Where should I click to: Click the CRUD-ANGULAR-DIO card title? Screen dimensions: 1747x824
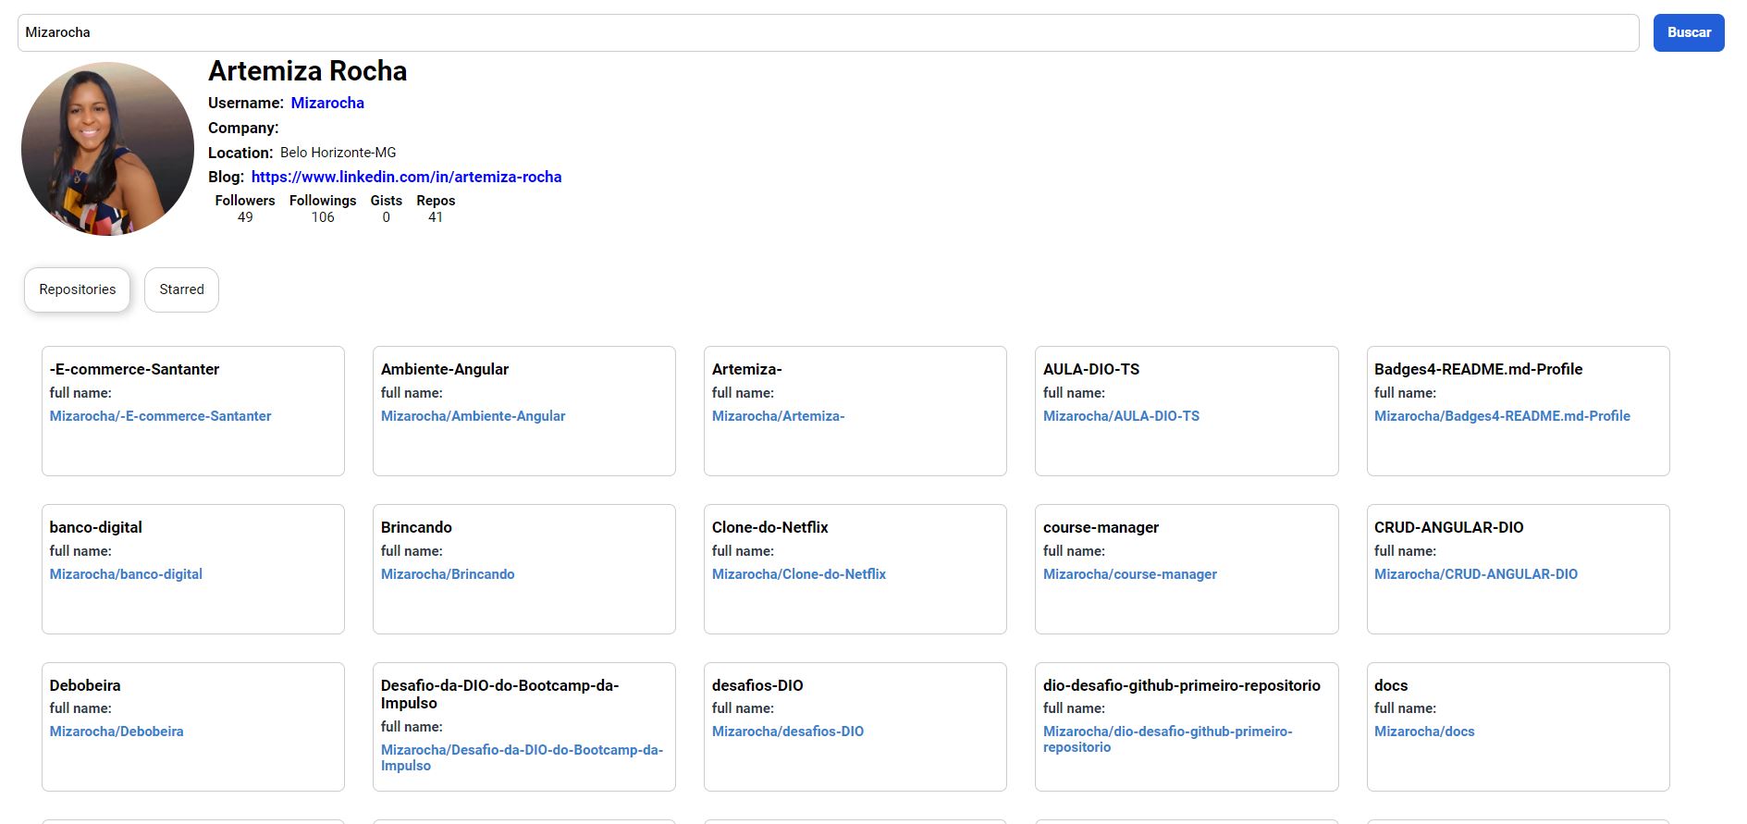1448,527
